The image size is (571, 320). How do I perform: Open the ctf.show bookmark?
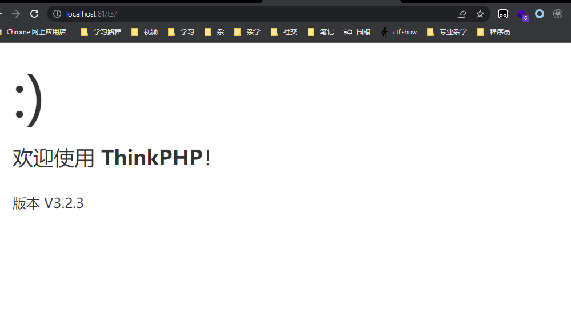tap(399, 32)
